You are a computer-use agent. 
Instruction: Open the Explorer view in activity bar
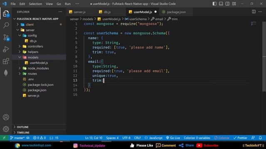point(6,14)
